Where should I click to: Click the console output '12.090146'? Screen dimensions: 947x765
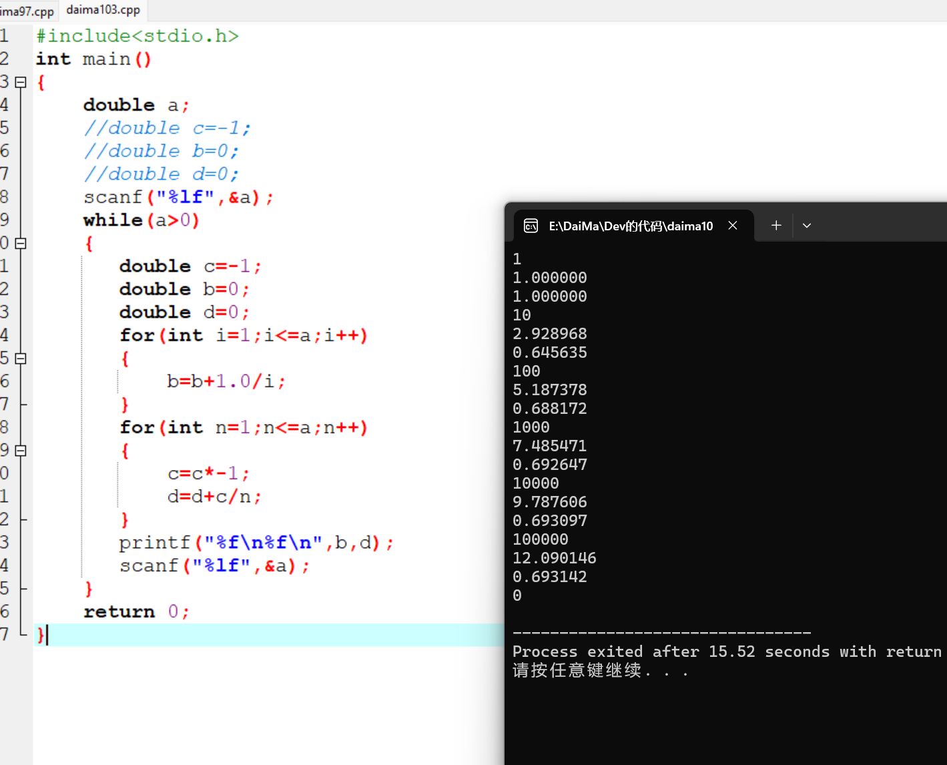click(x=555, y=558)
